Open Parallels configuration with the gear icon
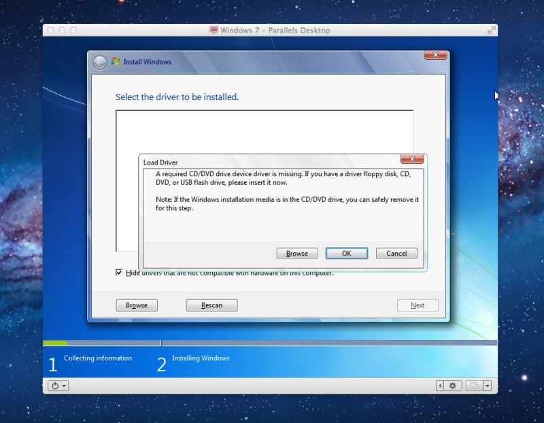Image resolution: width=544 pixels, height=423 pixels. pyautogui.click(x=452, y=386)
